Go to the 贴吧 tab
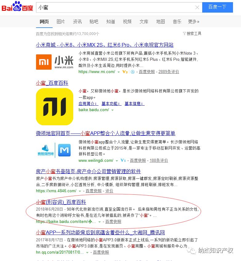The width and height of the screenshot is (241, 261). (94, 21)
